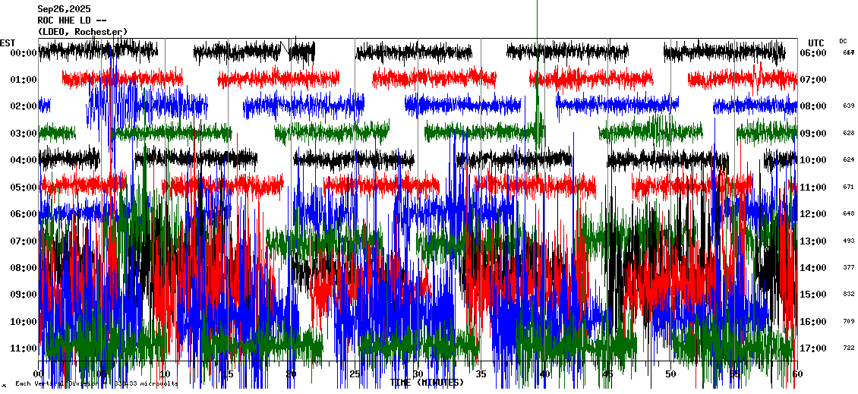Click the 25 minute tick label
The width and height of the screenshot is (858, 394).
355,374
